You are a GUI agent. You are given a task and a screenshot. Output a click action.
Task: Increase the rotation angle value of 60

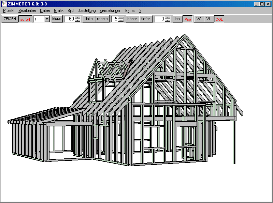tap(77, 18)
